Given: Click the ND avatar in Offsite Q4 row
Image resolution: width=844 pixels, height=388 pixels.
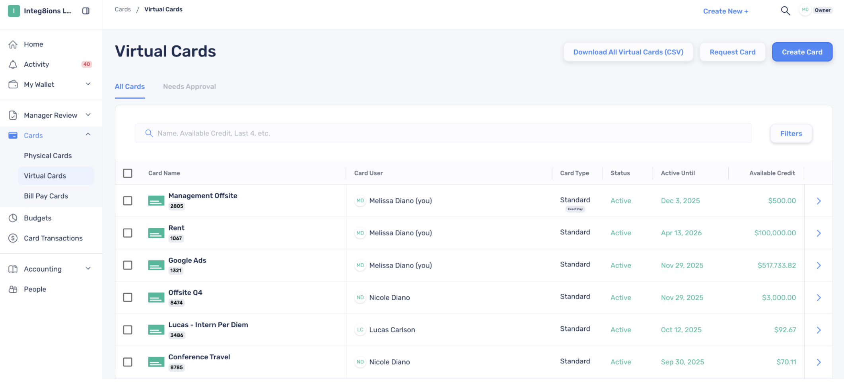Looking at the screenshot, I should point(360,297).
